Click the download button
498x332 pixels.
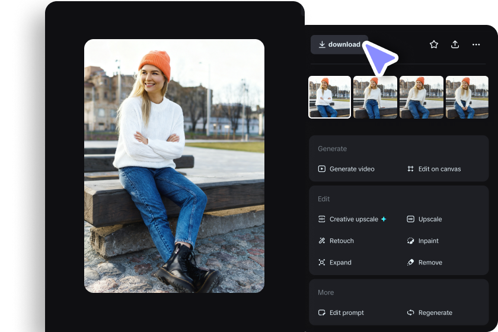tap(339, 44)
